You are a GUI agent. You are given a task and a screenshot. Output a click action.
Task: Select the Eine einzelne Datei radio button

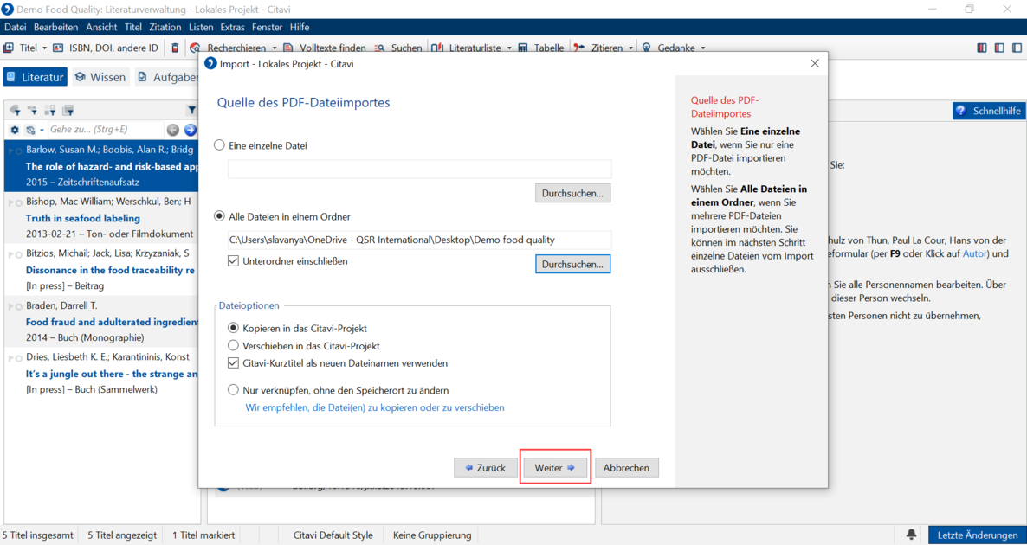(221, 146)
